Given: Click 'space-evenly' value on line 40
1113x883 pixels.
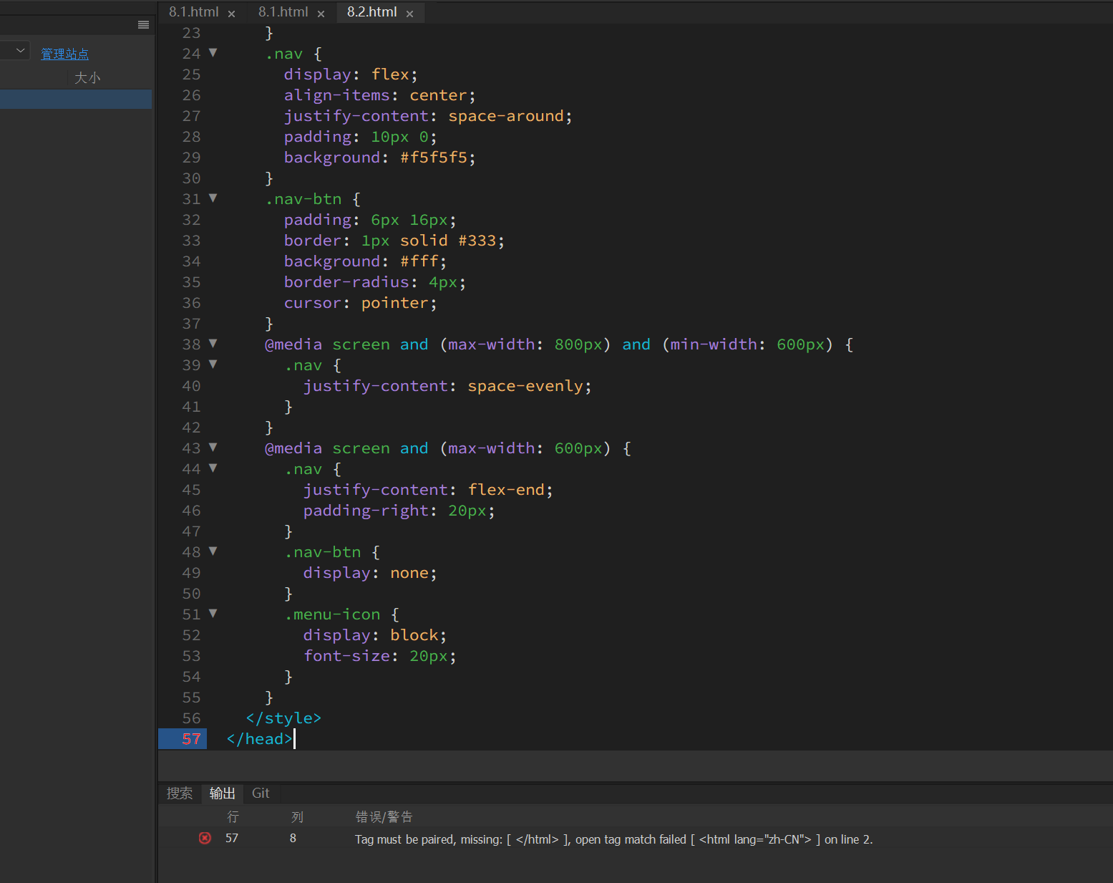Looking at the screenshot, I should click(525, 386).
